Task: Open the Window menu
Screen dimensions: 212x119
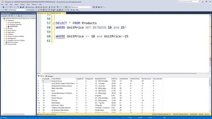Action: pos(34,4)
